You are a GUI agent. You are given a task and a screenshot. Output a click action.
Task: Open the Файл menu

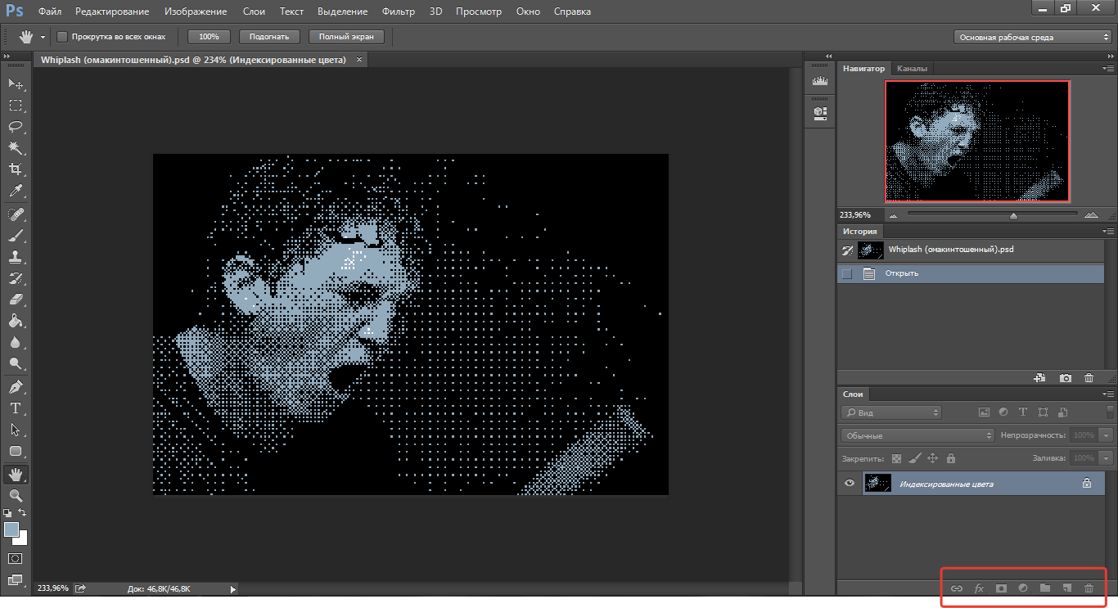49,11
